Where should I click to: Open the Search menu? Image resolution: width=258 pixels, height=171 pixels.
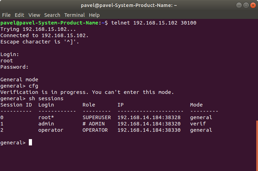pos(52,15)
